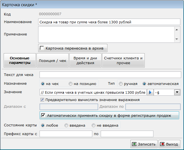Click the Текст для чека field
184x150 pixels.
point(110,75)
